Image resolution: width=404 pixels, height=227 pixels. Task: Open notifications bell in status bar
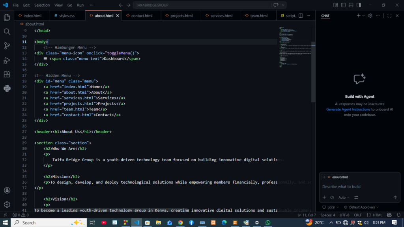(398, 215)
